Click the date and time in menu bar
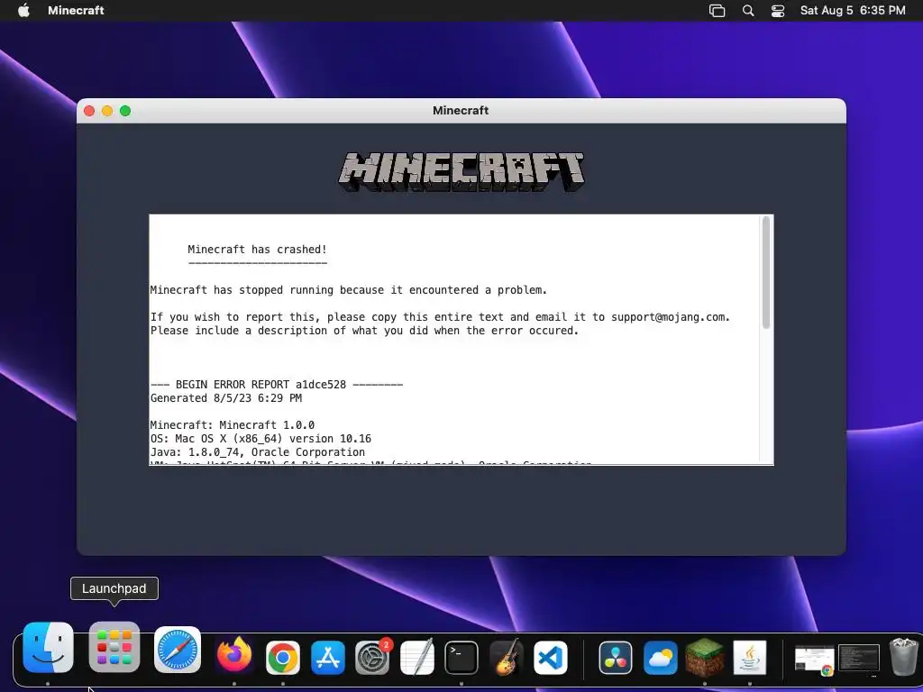923x692 pixels. coord(853,10)
